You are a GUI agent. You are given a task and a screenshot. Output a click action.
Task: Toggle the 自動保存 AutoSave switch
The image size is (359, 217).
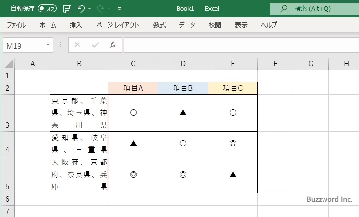(47, 9)
